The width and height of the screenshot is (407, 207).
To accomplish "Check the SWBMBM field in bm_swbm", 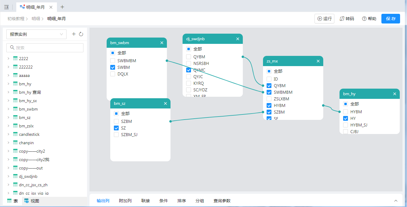I will tap(113, 61).
